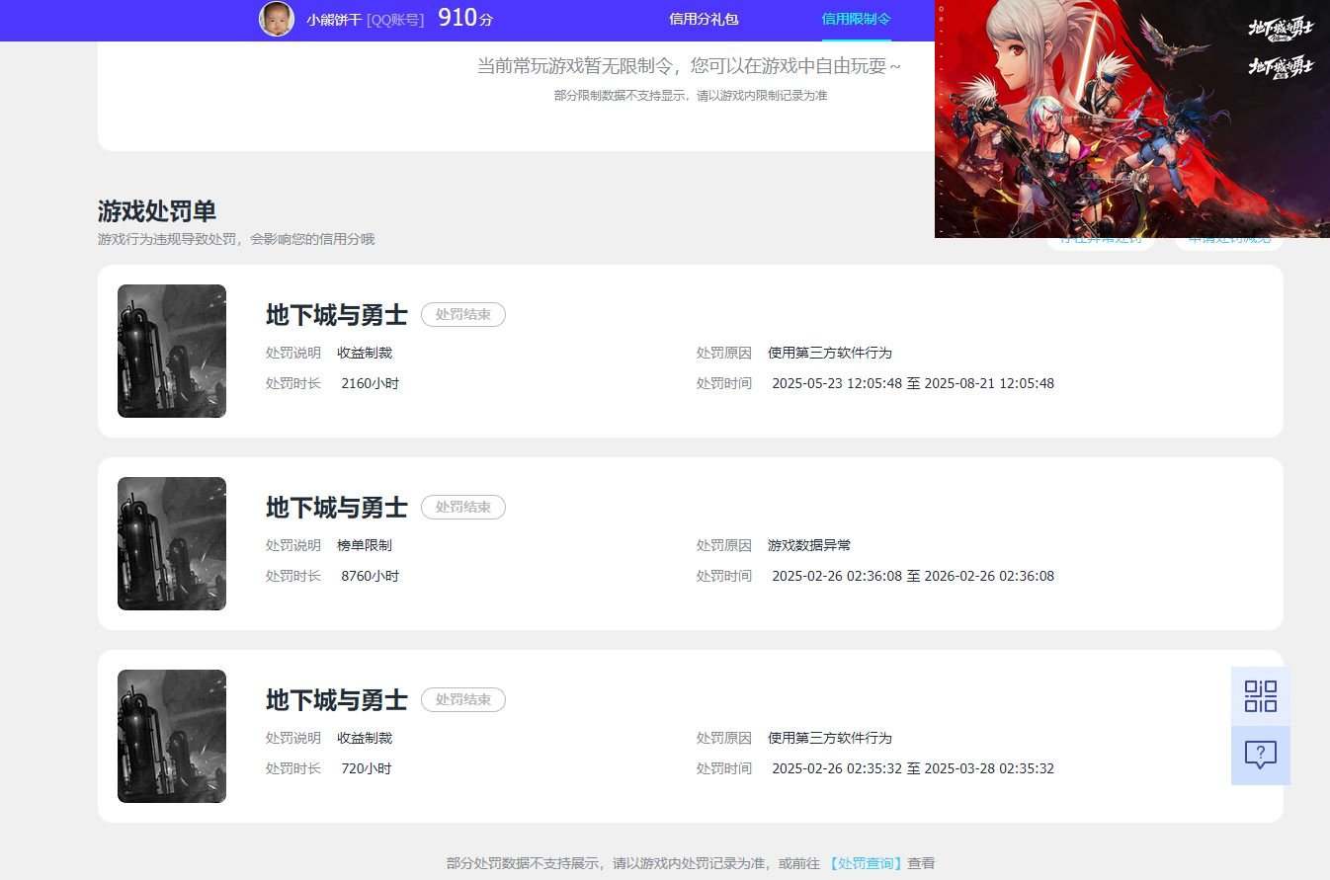Click game thumbnail of the 8760小时 penalty card
This screenshot has height=880, width=1330.
click(x=172, y=543)
